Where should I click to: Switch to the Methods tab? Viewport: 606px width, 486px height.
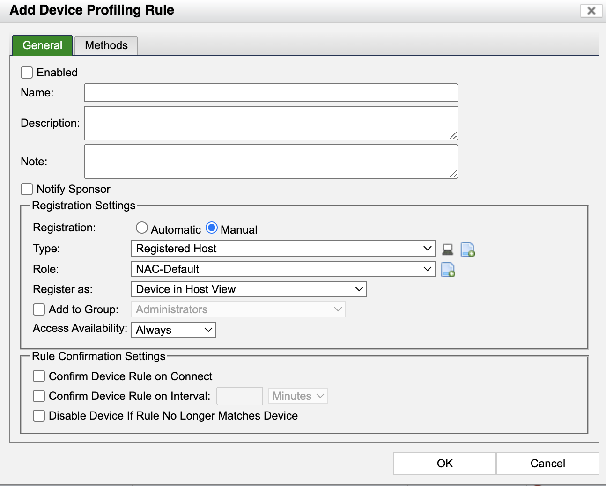106,45
